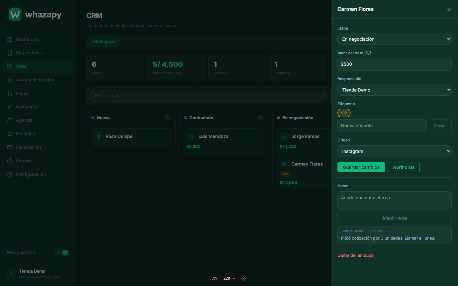Click the Fidelidad star icon
The width and height of the screenshot is (458, 286).
[10, 134]
